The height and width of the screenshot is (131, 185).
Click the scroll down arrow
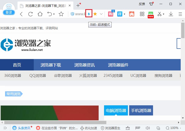pos(183,118)
